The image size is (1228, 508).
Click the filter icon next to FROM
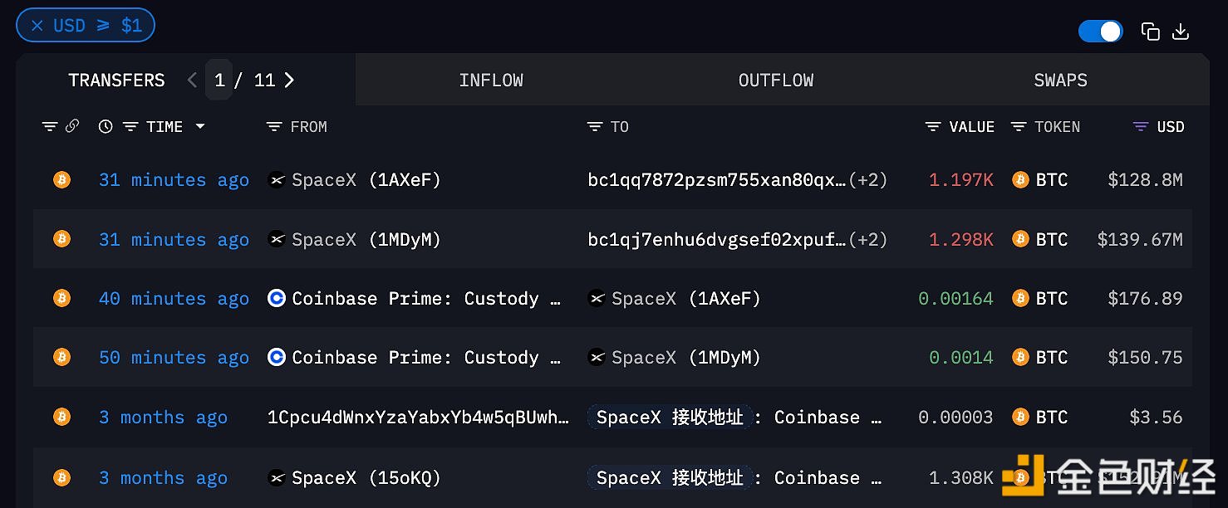[x=274, y=127]
